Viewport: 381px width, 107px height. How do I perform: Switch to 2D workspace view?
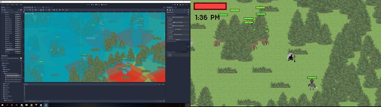[88, 4]
